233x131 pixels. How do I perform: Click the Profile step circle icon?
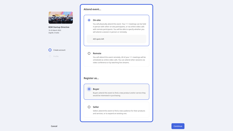pos(50,56)
